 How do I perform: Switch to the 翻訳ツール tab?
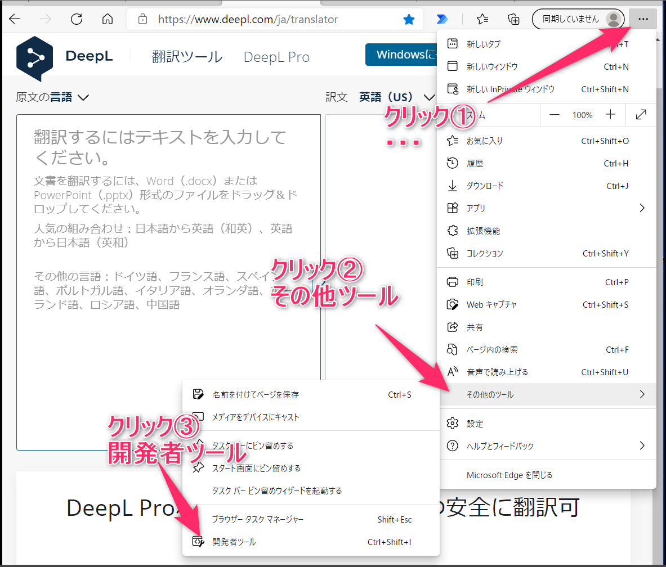point(186,56)
